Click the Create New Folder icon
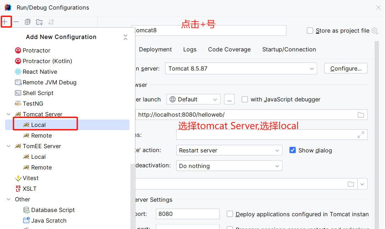 click(39, 22)
